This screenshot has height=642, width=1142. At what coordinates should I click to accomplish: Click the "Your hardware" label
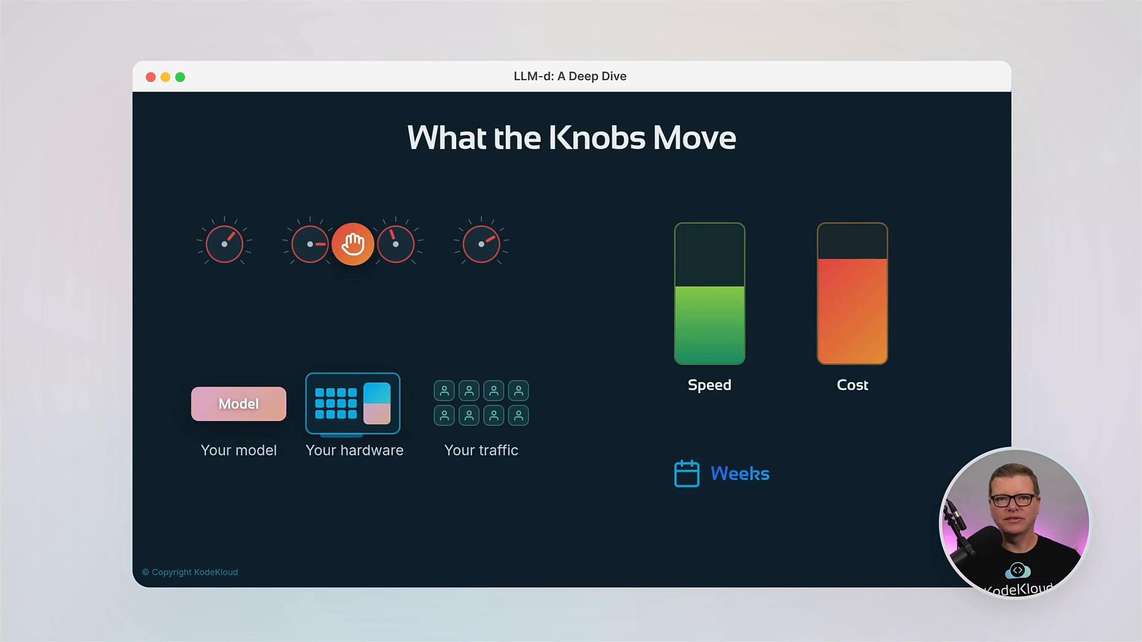[x=354, y=450]
